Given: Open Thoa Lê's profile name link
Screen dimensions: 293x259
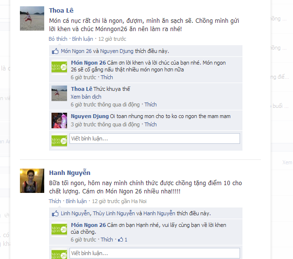Looking at the screenshot, I should click(x=61, y=11).
